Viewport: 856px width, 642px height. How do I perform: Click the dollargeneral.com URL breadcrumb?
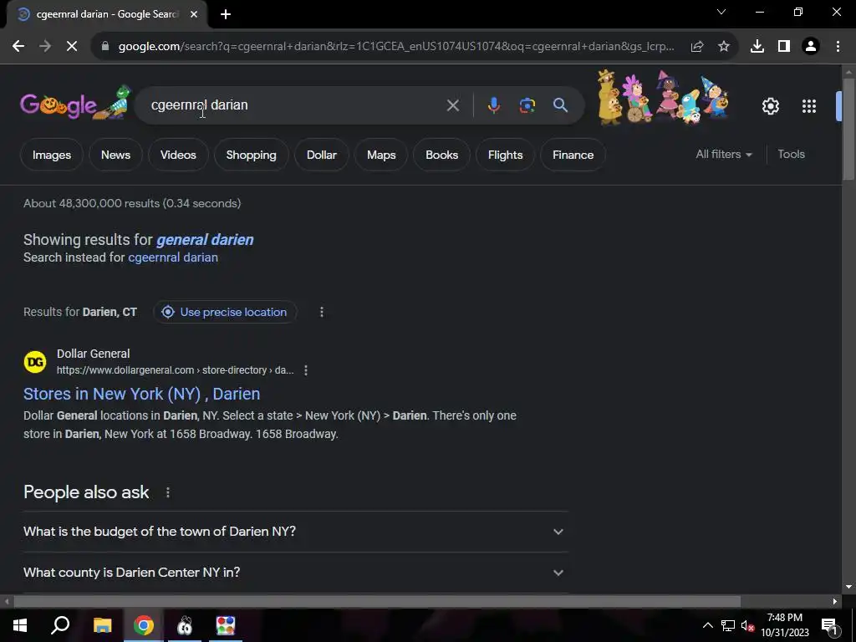pos(175,370)
